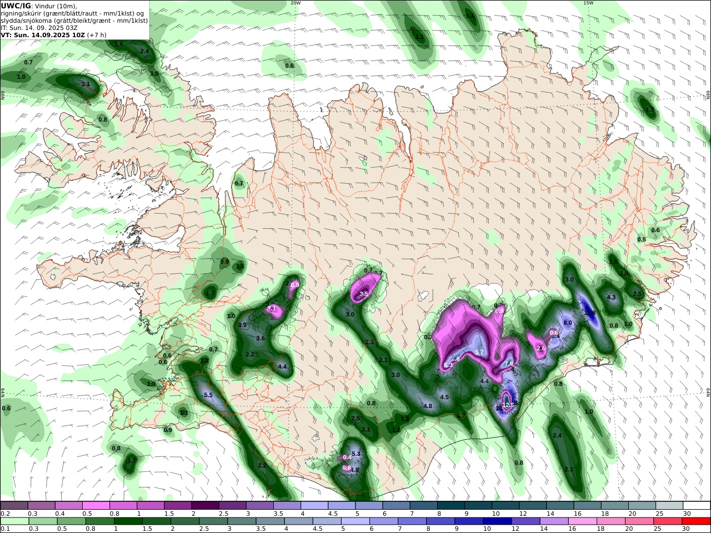The width and height of the screenshot is (711, 533).
Task: Click the 2.3 rainfall value on the map
Action: tap(369, 343)
